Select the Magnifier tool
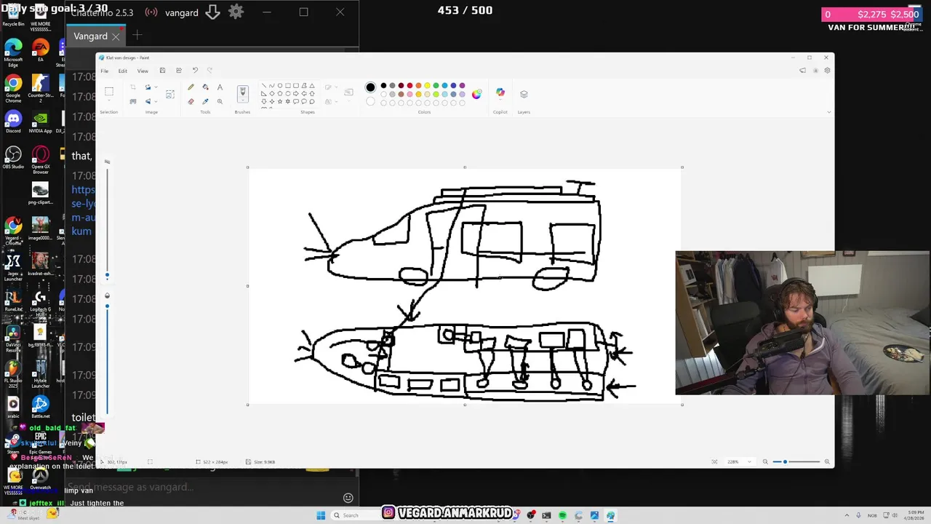931x524 pixels. click(220, 101)
